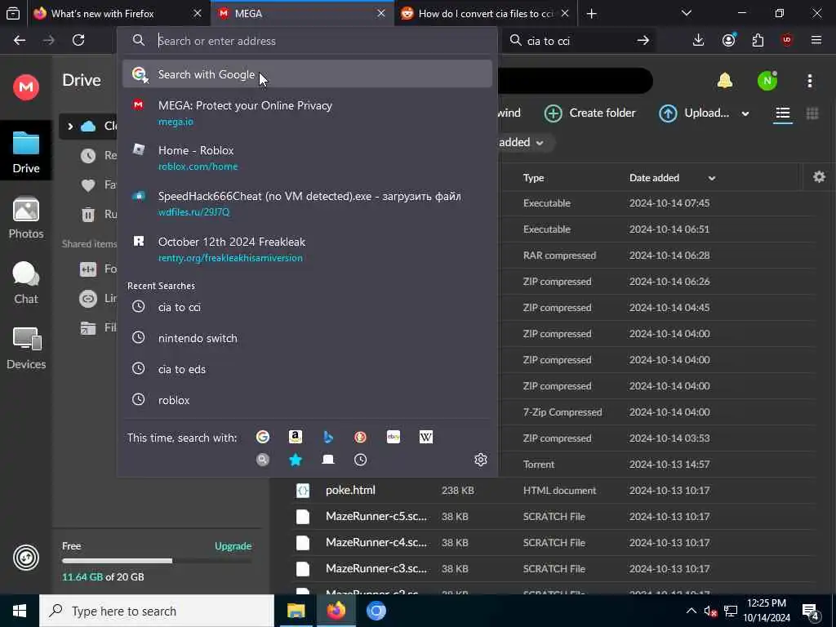The height and width of the screenshot is (627, 836).
Task: Click the Upload button
Action: click(x=694, y=113)
